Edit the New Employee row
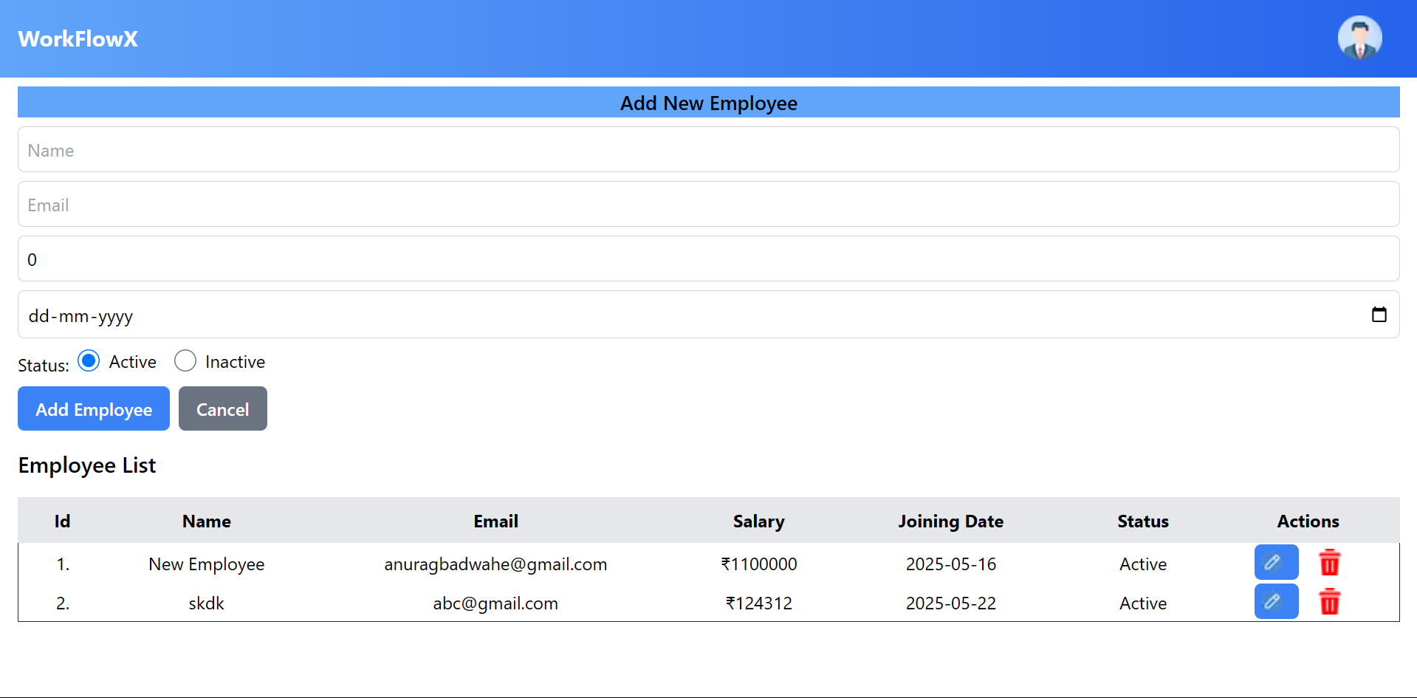This screenshot has height=698, width=1417. [1275, 563]
